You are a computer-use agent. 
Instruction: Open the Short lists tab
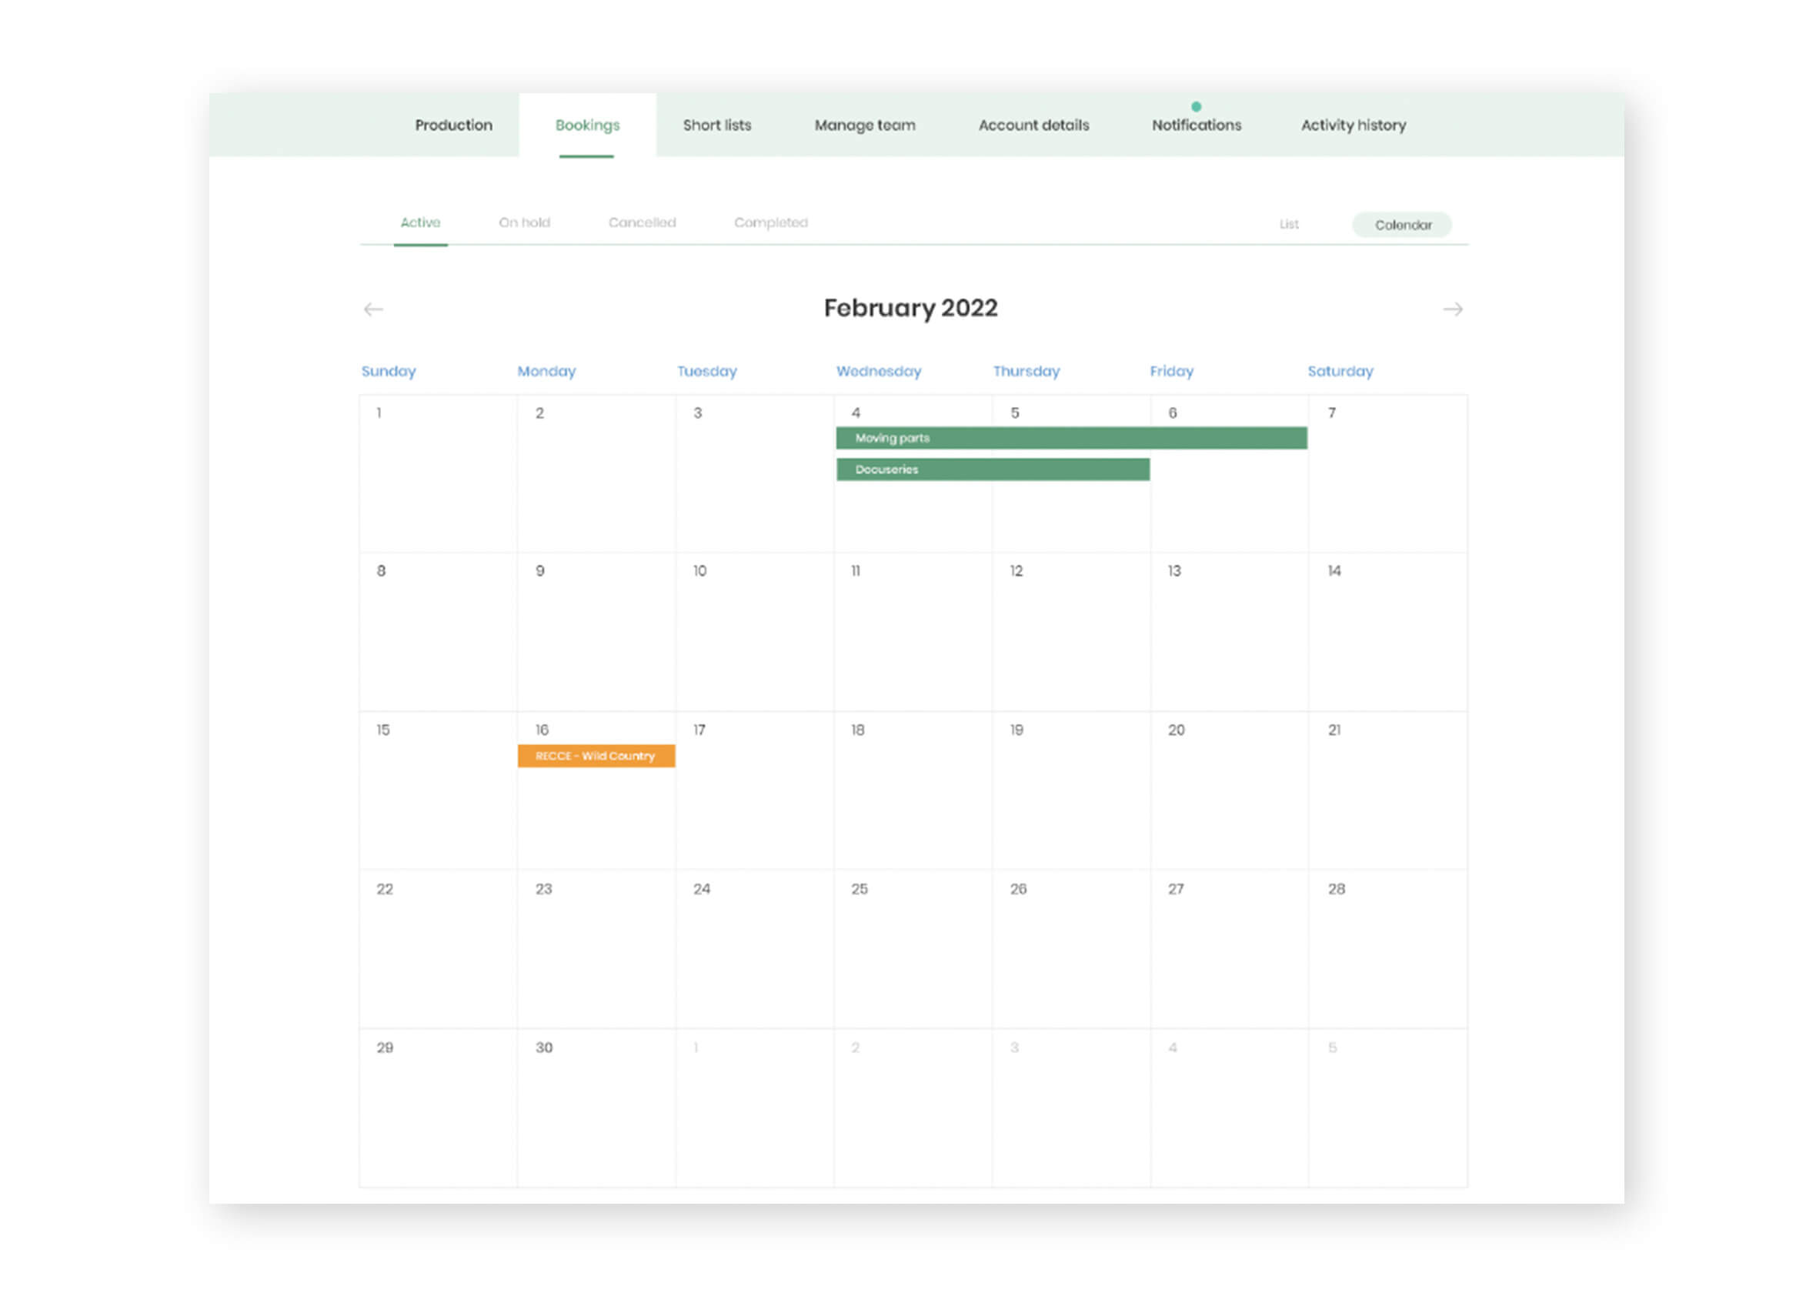716,125
